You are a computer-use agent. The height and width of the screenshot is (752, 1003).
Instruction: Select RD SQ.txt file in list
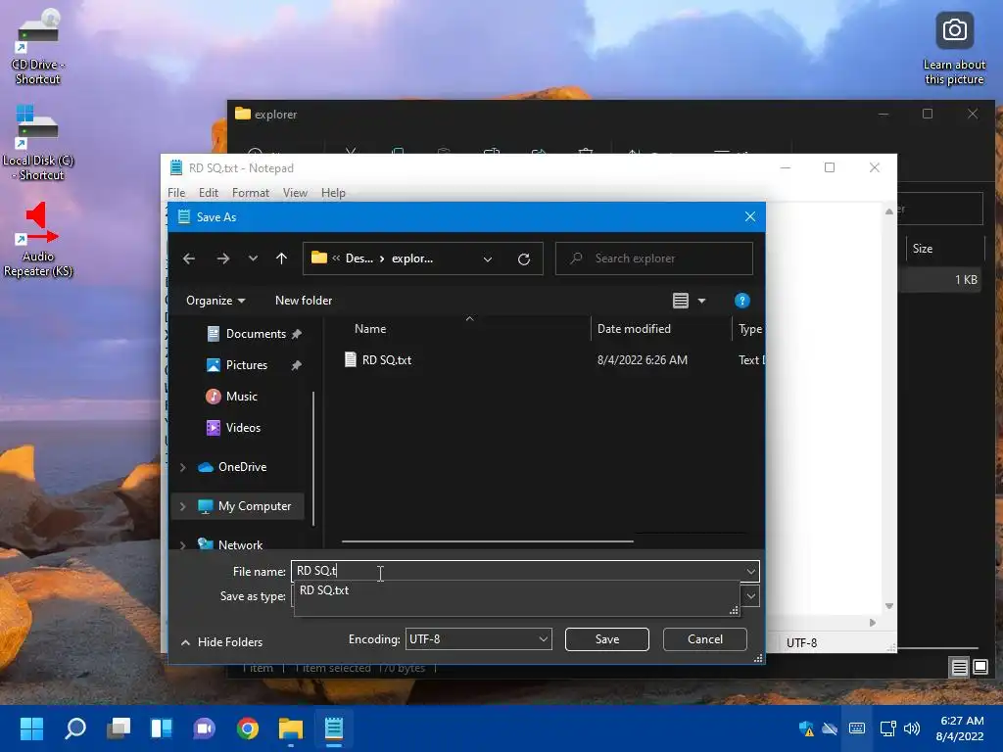[387, 360]
